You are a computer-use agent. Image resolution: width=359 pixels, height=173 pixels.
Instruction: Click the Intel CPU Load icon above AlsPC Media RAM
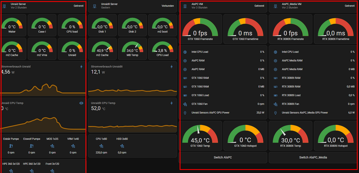pos(275,52)
